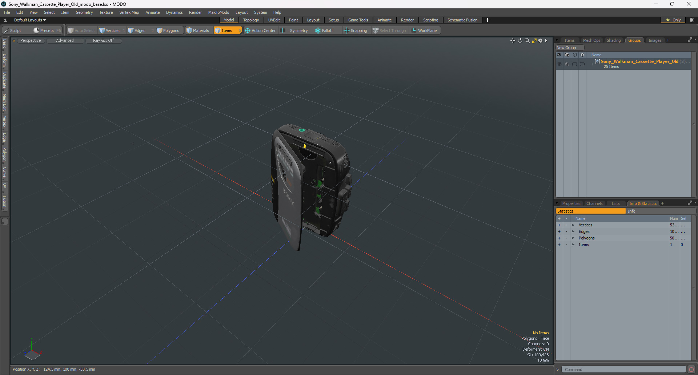Add a new layout tab with plus
This screenshot has width=698, height=375.
click(x=488, y=20)
